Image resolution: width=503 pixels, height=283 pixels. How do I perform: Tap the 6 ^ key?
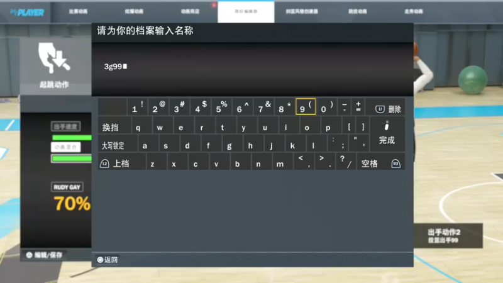tap(243, 107)
